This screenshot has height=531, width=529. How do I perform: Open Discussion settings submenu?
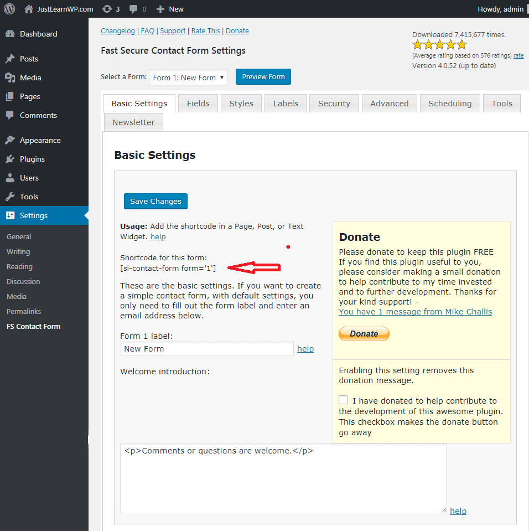point(23,281)
